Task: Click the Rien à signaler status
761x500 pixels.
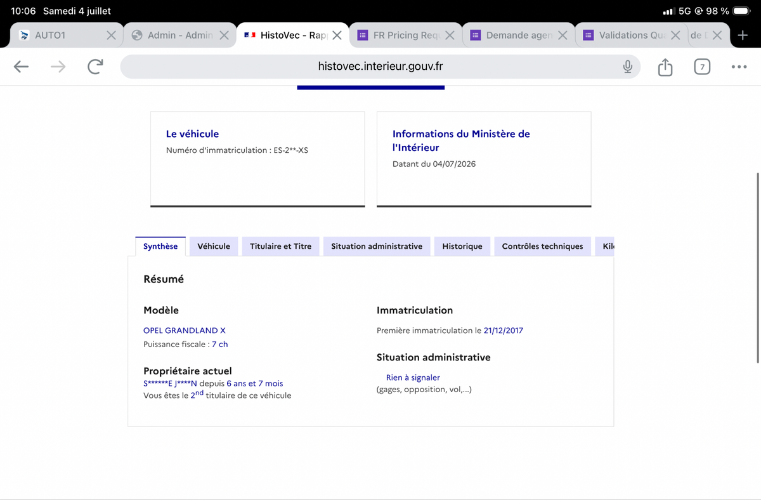Action: (413, 378)
